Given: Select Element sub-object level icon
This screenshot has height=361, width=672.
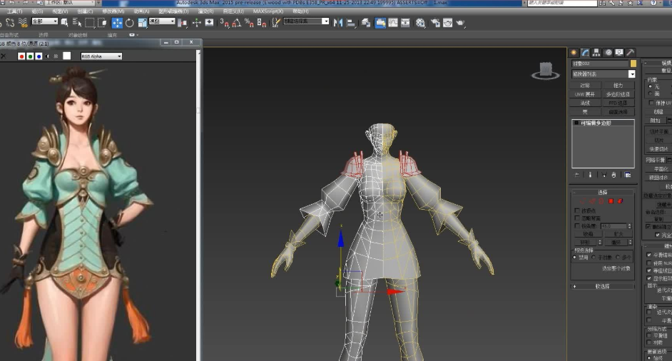Looking at the screenshot, I should [x=620, y=201].
